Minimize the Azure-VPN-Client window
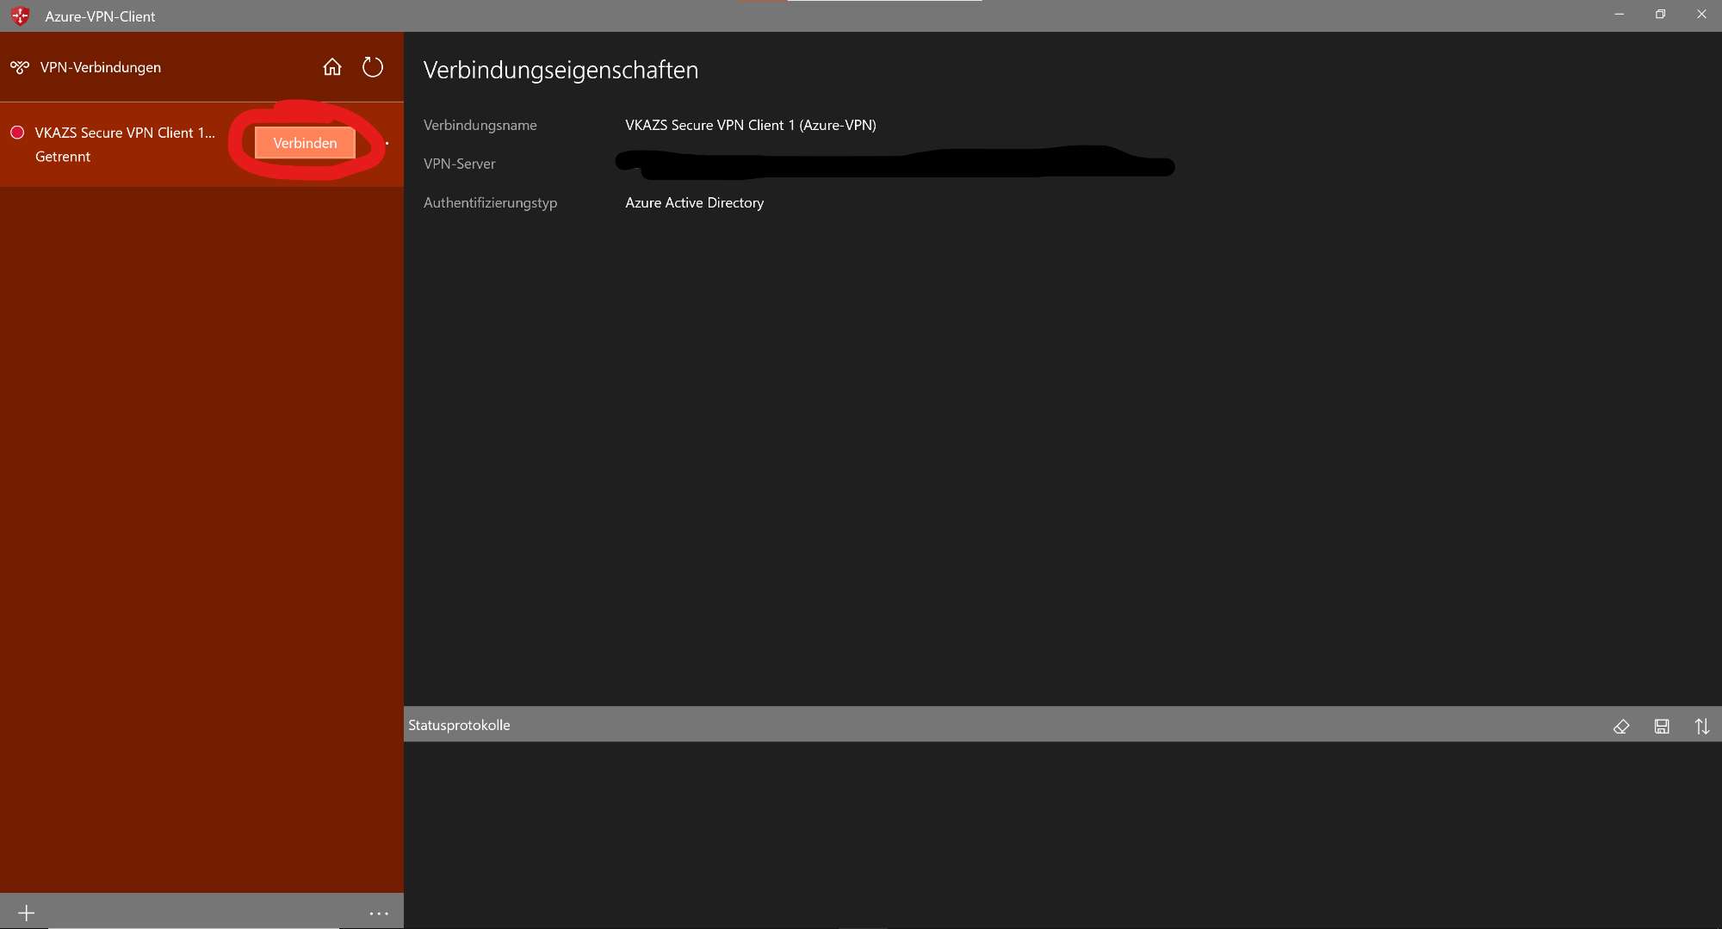Viewport: 1722px width, 929px height. (x=1619, y=15)
